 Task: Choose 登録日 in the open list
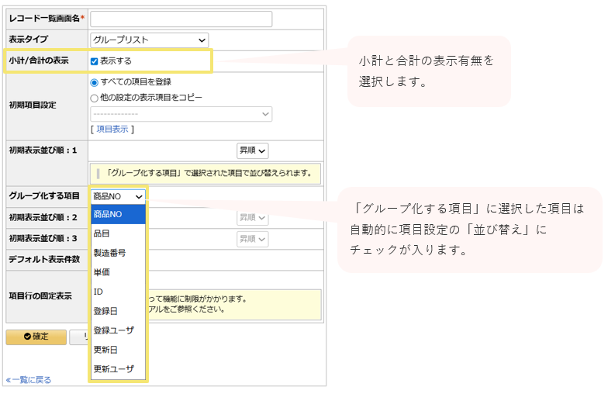pos(118,311)
